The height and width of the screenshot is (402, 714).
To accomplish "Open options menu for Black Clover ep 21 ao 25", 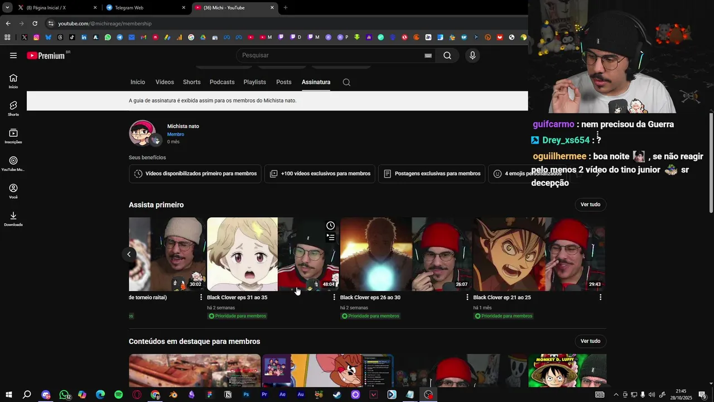I will point(600,298).
